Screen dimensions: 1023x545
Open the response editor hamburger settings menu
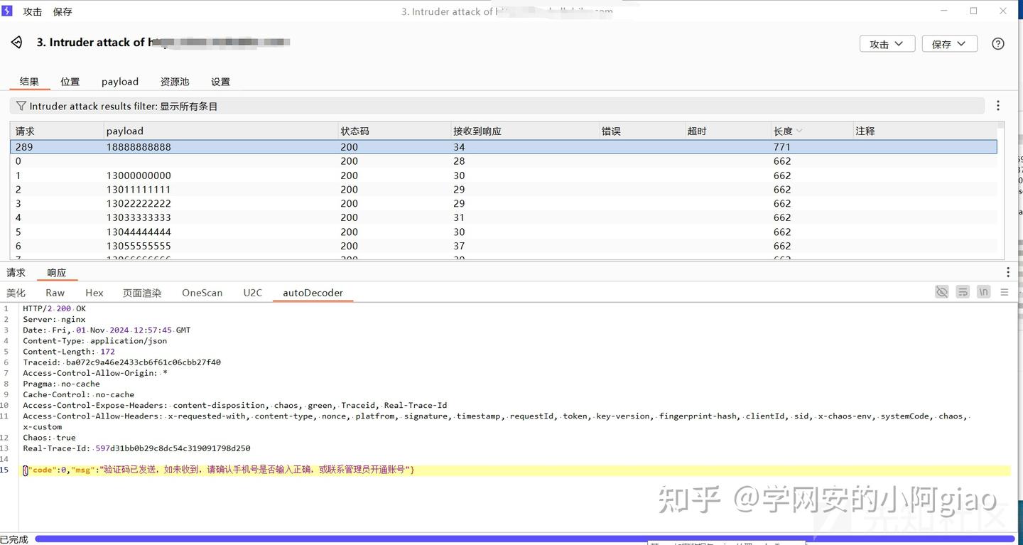point(1005,291)
